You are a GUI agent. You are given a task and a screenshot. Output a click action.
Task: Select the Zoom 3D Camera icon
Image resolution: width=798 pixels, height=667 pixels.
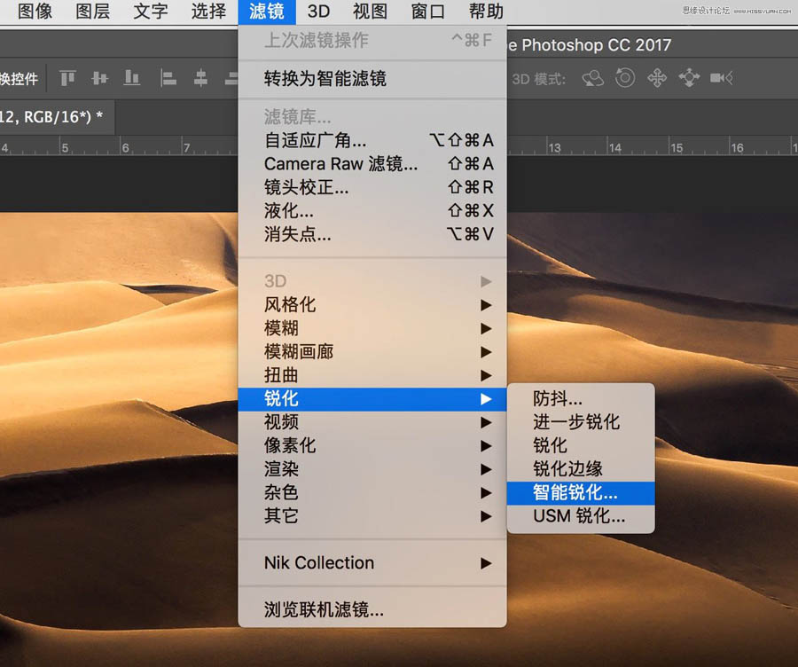pos(721,78)
